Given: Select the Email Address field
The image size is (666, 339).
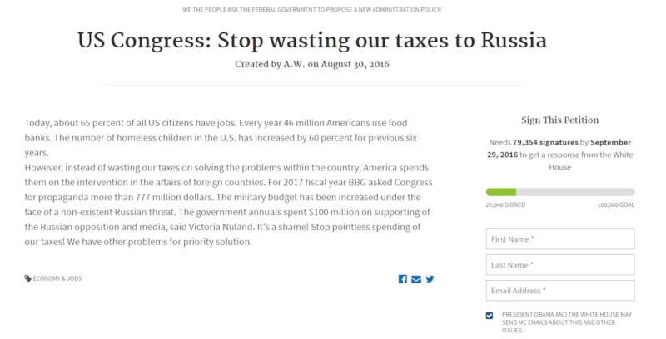Looking at the screenshot, I should [x=559, y=291].
